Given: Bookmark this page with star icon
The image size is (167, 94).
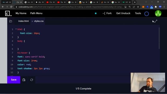Looking at the screenshot, I should pos(138,7).
